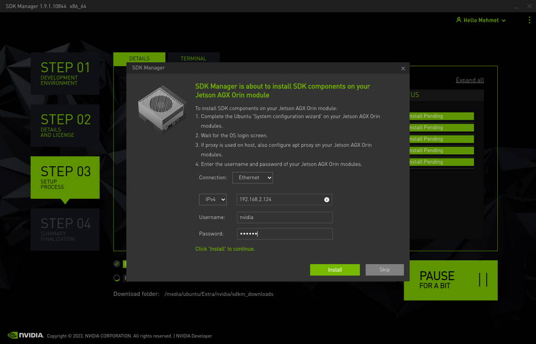
Task: Go to Step 01 Development Environment
Action: click(x=65, y=73)
